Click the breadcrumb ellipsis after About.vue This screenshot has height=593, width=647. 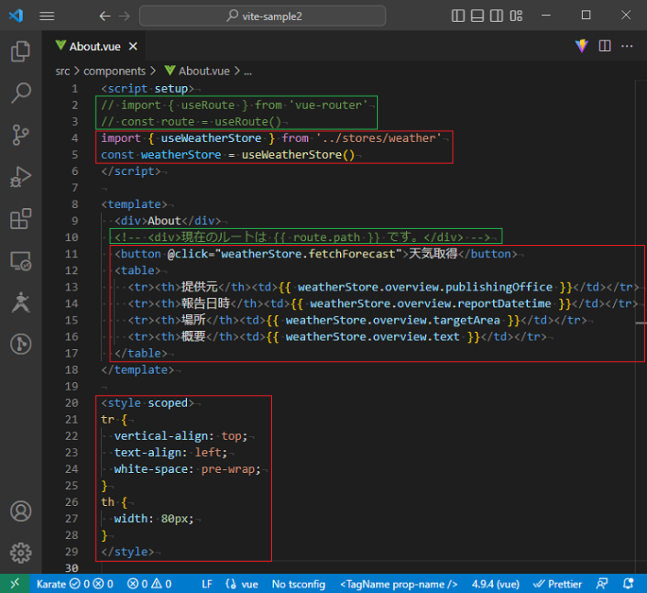pos(247,72)
